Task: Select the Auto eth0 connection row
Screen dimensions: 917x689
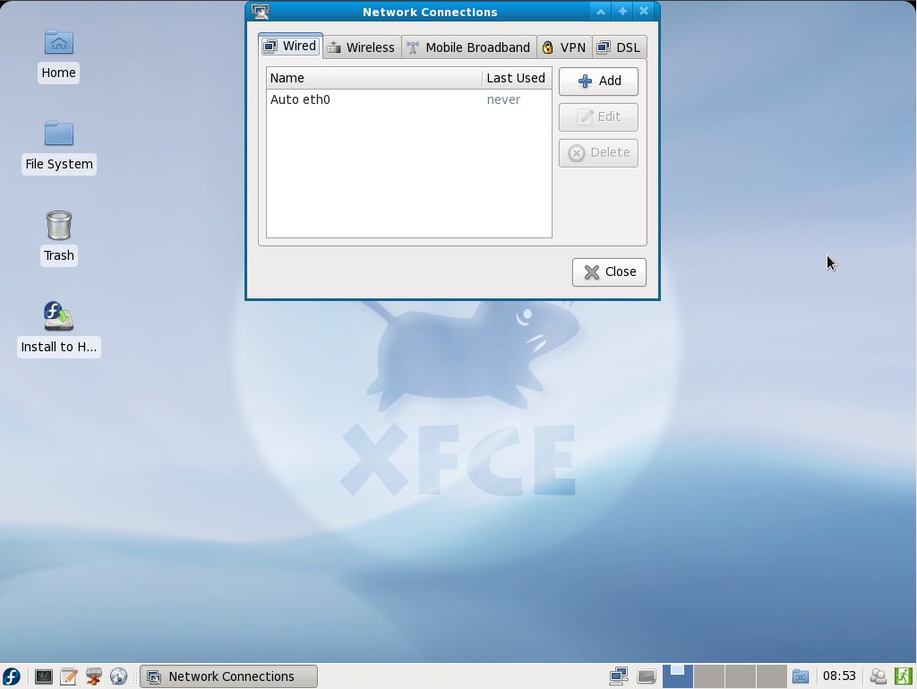Action: click(408, 99)
